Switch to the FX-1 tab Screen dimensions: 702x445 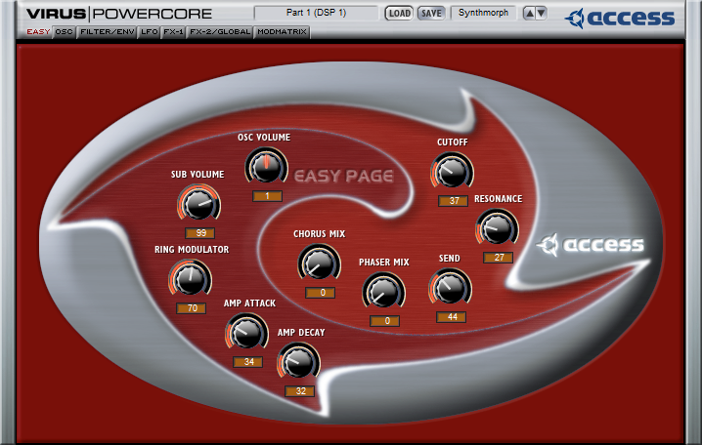174,32
